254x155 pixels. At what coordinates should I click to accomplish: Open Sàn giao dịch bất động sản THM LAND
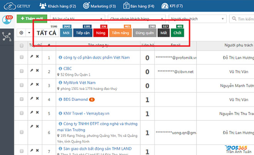[97, 148]
